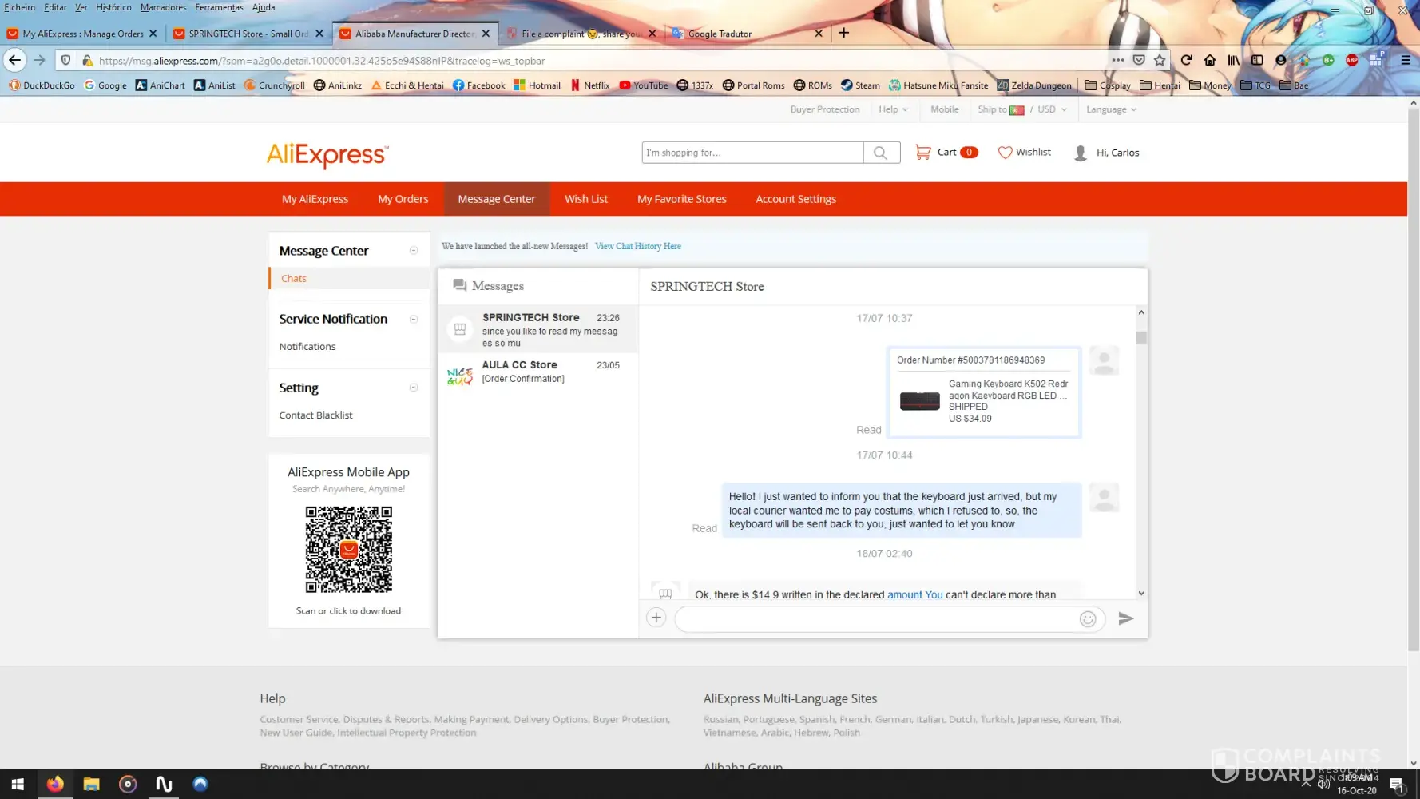
Task: Click the chat message input field
Action: coord(875,619)
